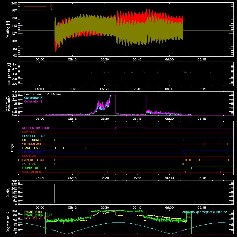Screen dimensions: 237x237
Task: Click the Energy band 12-25 keV label
Action: point(43,94)
